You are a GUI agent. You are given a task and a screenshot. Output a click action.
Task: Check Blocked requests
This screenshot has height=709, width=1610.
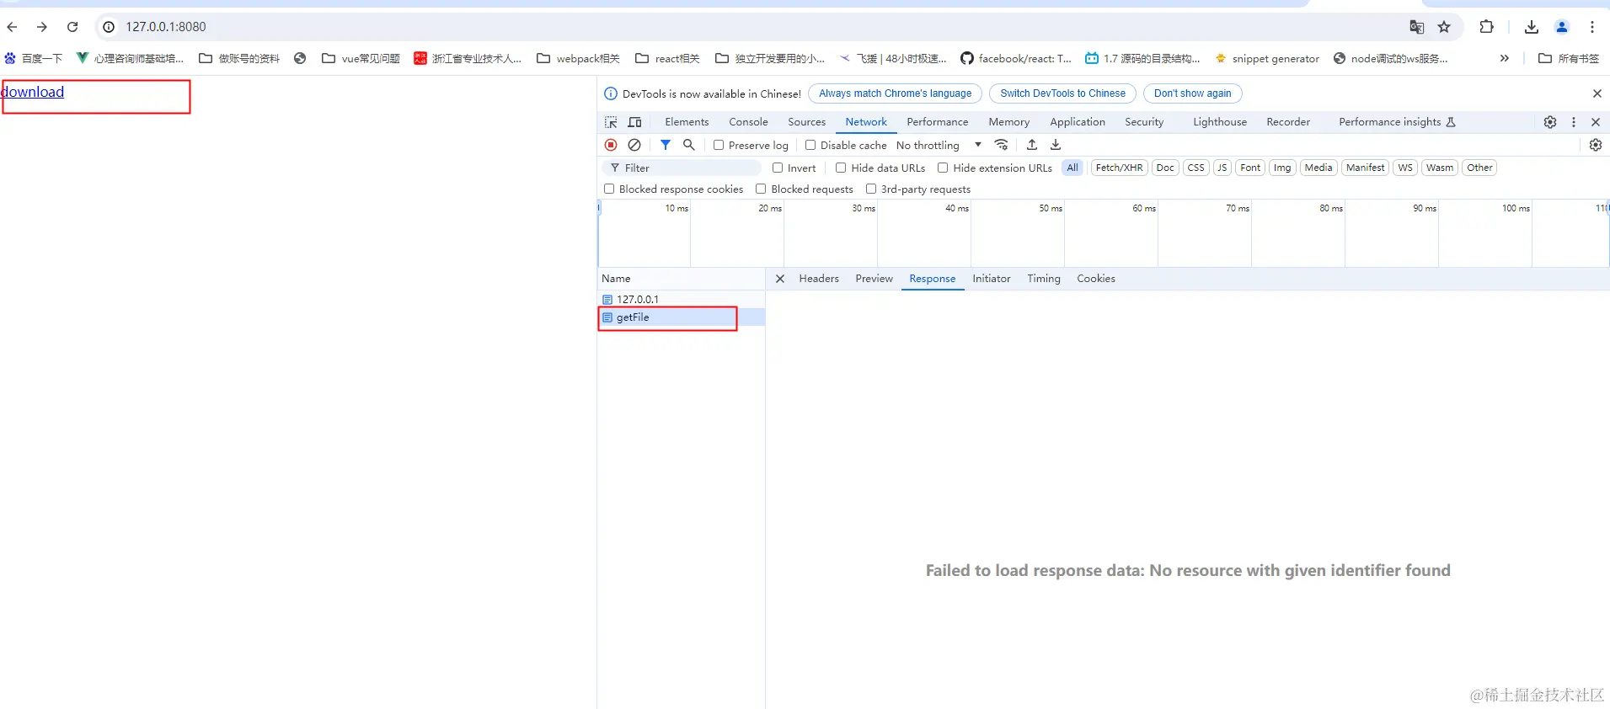pos(761,189)
